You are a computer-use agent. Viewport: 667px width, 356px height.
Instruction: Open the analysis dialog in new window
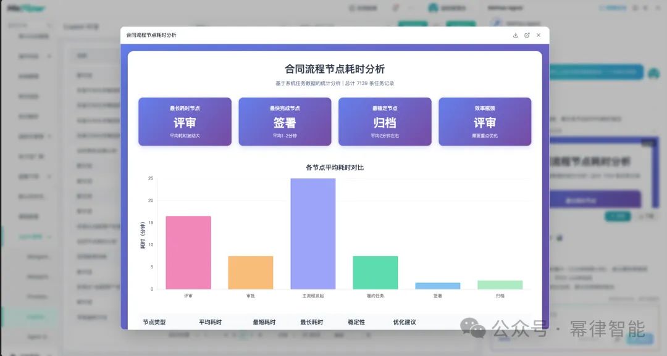[x=527, y=35]
